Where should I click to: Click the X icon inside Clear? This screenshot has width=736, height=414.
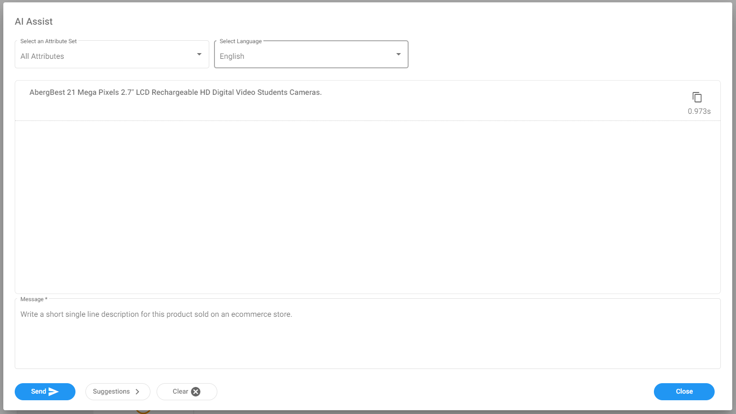click(196, 392)
